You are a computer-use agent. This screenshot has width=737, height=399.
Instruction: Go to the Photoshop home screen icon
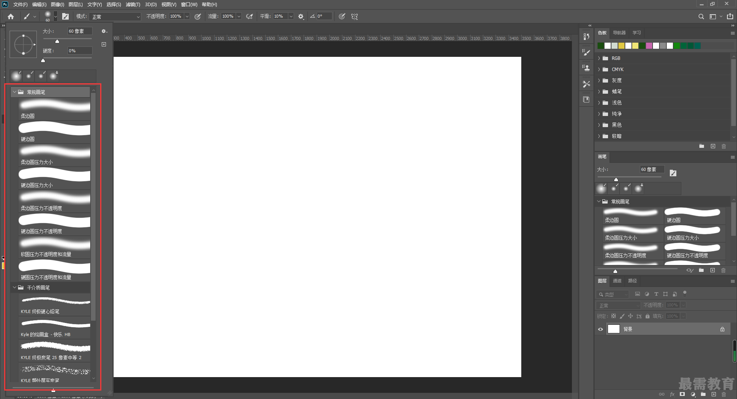tap(11, 17)
